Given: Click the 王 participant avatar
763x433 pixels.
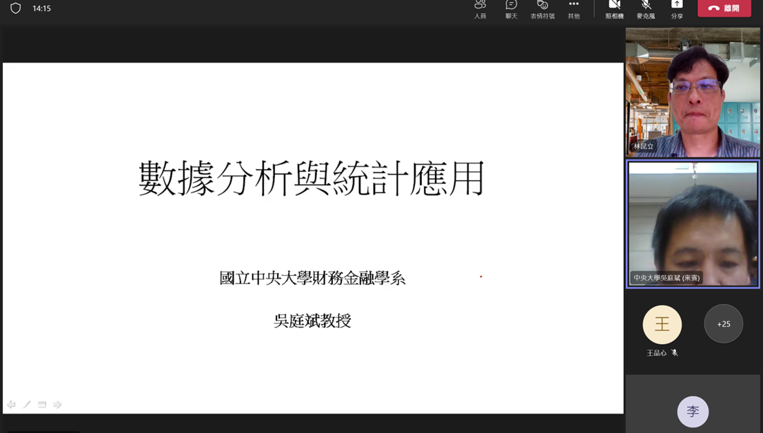Looking at the screenshot, I should pyautogui.click(x=662, y=324).
